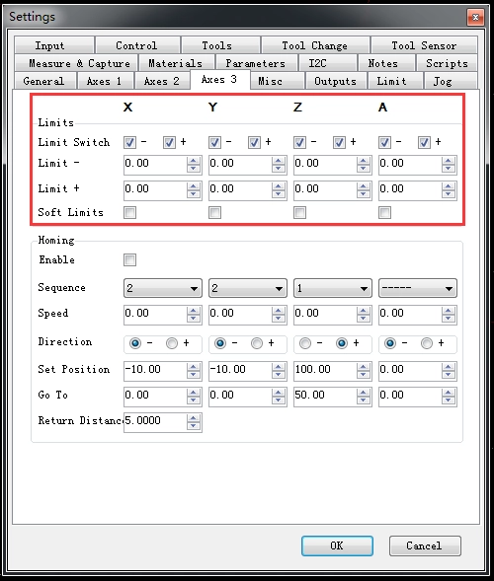Switch to the Axes 2 tab
The image size is (494, 581).
[162, 81]
